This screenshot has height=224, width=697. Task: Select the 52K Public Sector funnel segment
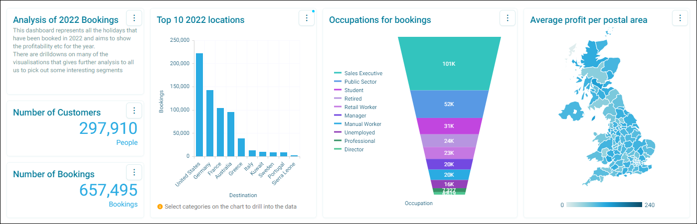click(x=449, y=104)
